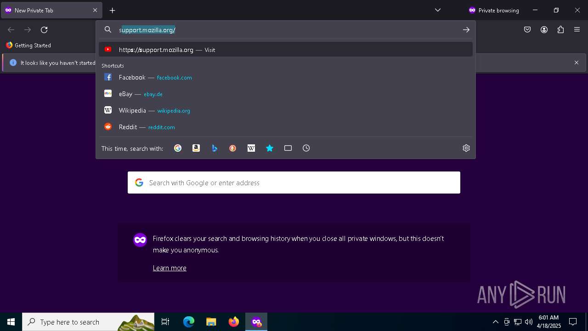The image size is (588, 331).
Task: Click the go arrow in address bar
Action: (x=466, y=30)
